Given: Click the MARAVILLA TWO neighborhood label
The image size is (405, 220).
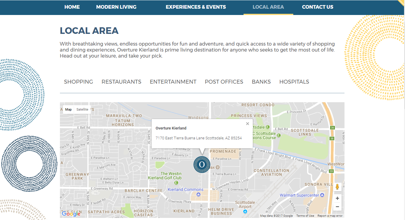Looking at the screenshot, I should 124,116.
